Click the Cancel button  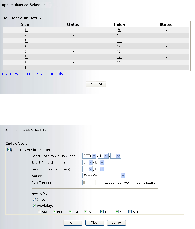click(x=117, y=223)
